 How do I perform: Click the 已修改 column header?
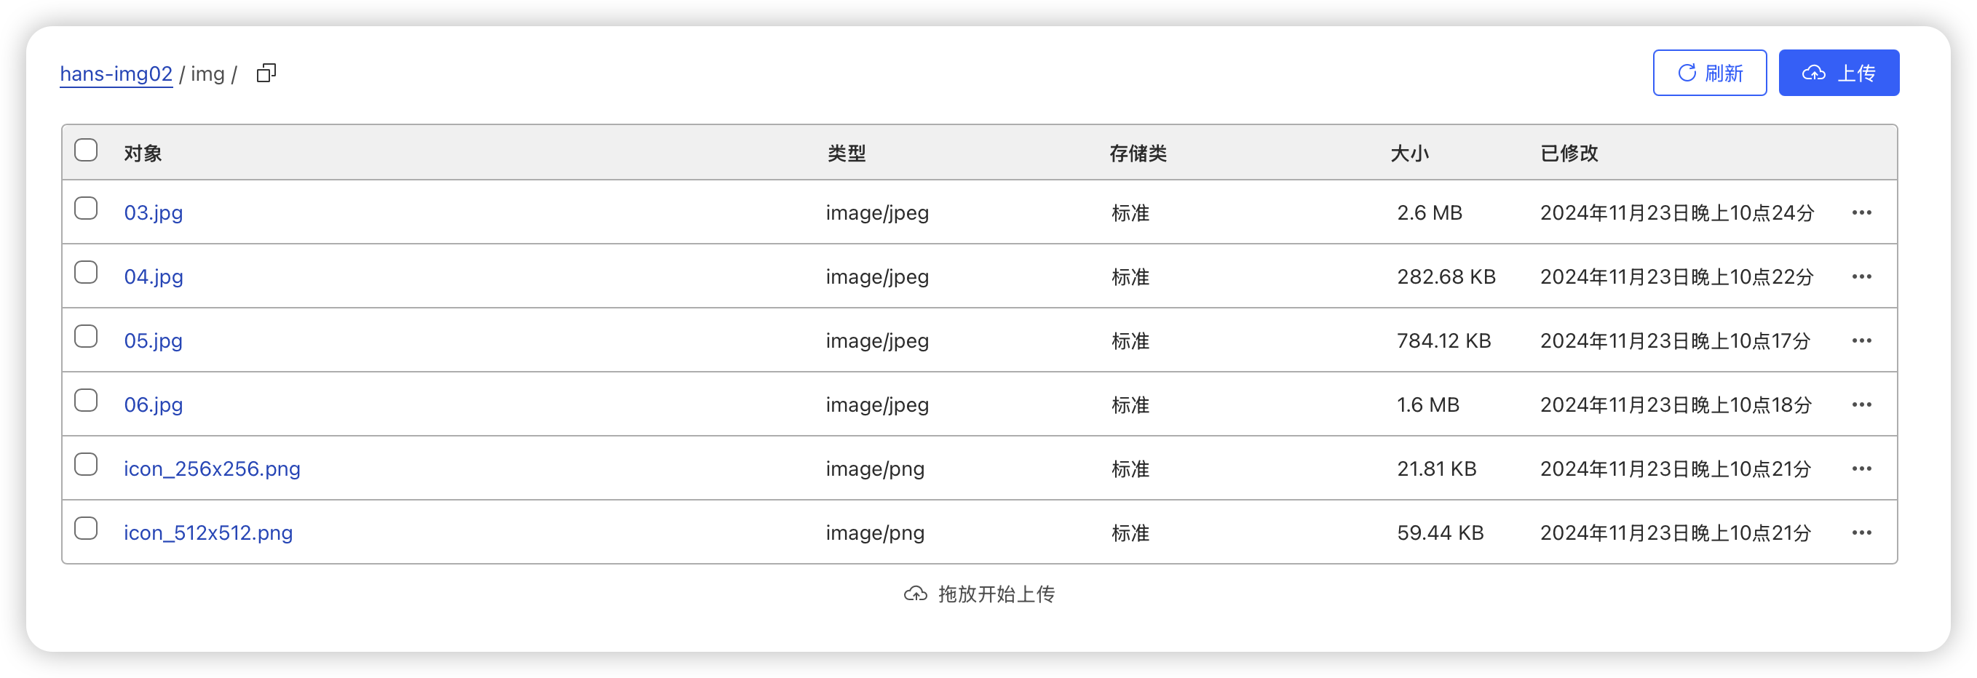(x=1569, y=153)
